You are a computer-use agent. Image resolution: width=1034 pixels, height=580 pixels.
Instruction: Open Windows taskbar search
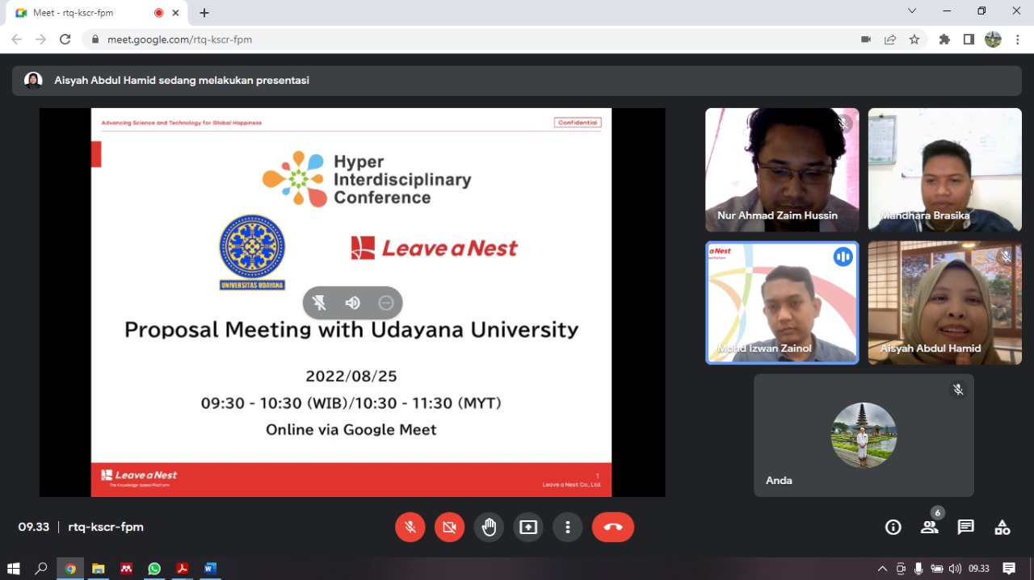click(41, 569)
